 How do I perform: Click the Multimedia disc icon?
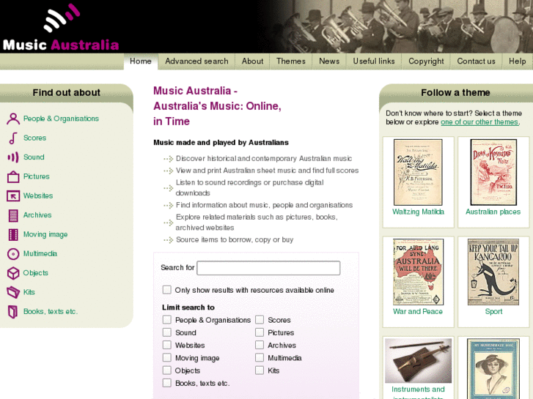[13, 254]
